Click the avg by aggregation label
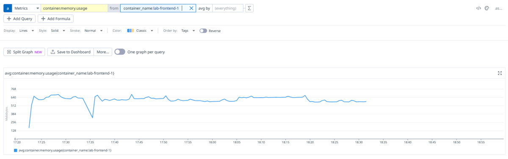The image size is (508, 159). [204, 8]
